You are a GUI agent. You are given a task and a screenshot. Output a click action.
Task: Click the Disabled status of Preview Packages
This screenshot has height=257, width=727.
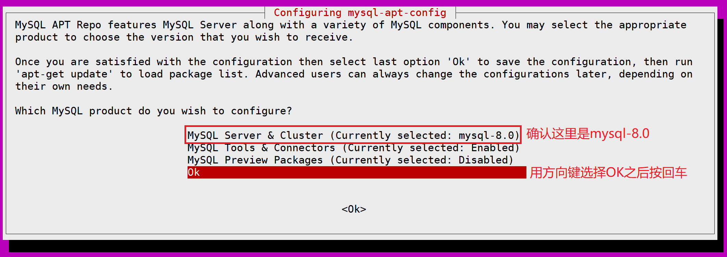pos(483,160)
